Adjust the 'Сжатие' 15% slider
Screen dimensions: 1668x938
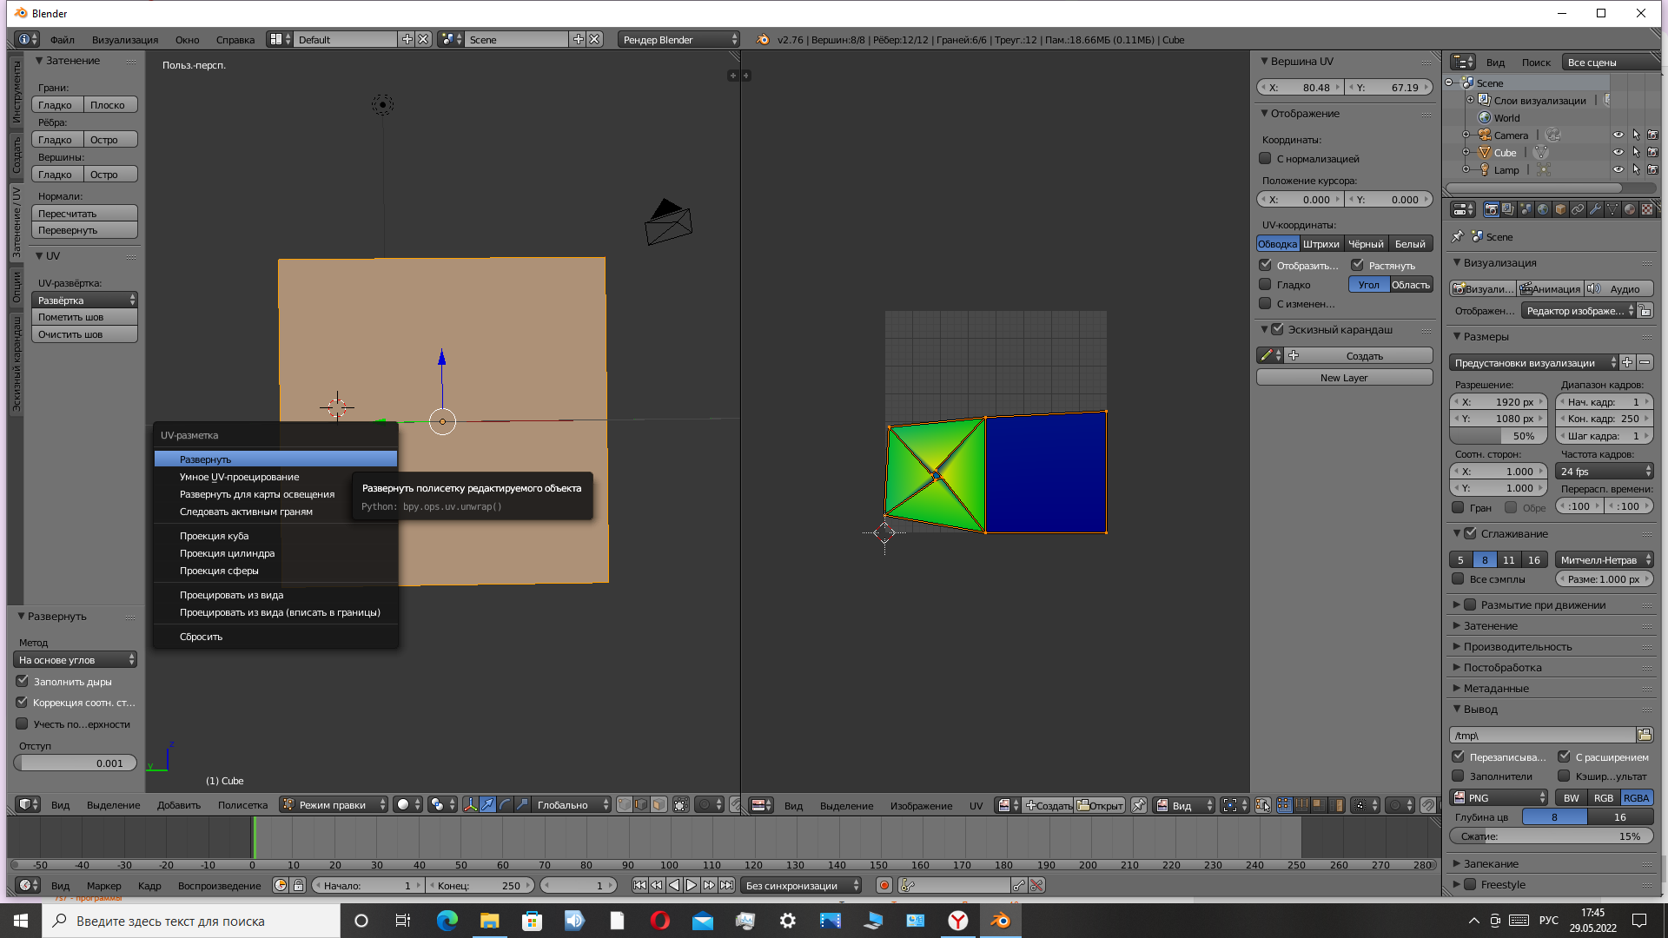tap(1551, 836)
